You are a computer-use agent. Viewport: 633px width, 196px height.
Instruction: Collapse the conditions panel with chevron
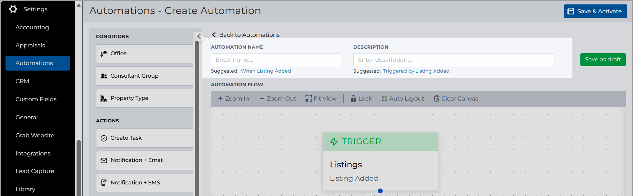(199, 36)
